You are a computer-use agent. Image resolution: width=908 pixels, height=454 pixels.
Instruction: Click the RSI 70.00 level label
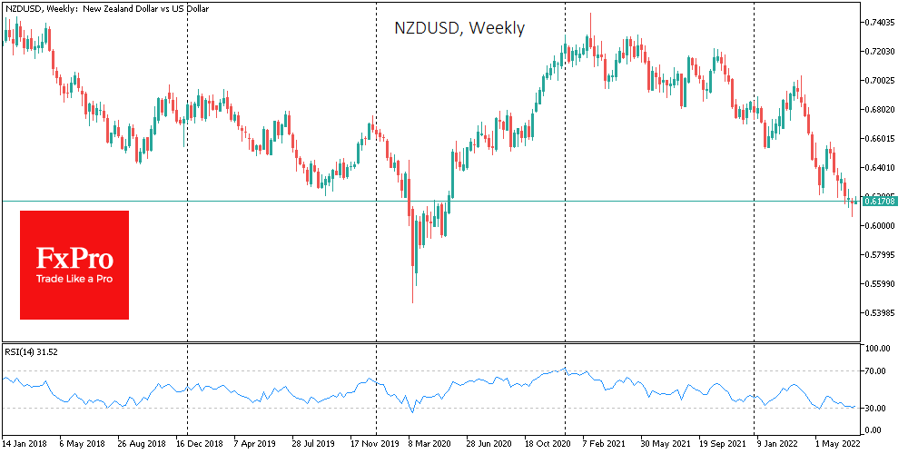tap(876, 371)
